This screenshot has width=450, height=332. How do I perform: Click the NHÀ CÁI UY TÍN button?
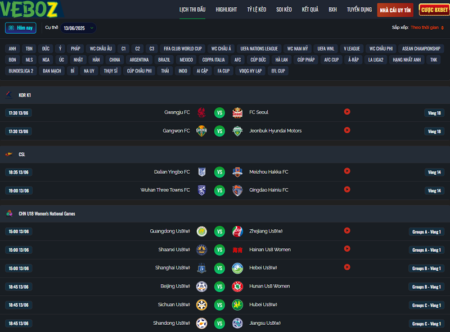395,10
